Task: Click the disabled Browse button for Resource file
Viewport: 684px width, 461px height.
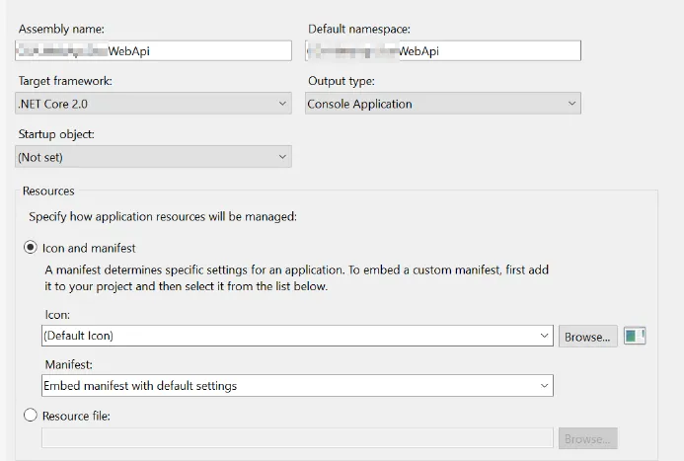Action: pyautogui.click(x=588, y=437)
